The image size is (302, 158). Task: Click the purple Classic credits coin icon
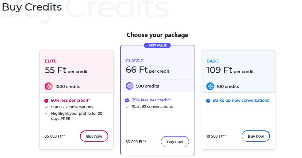pyautogui.click(x=129, y=86)
